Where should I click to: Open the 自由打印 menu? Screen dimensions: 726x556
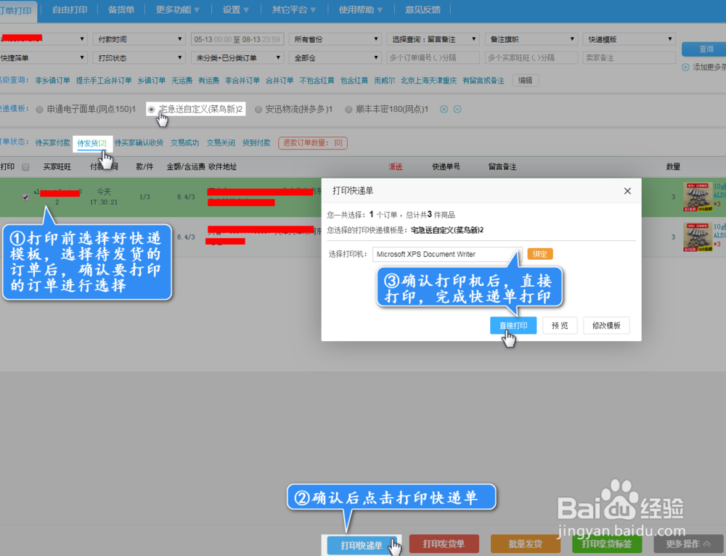click(68, 9)
